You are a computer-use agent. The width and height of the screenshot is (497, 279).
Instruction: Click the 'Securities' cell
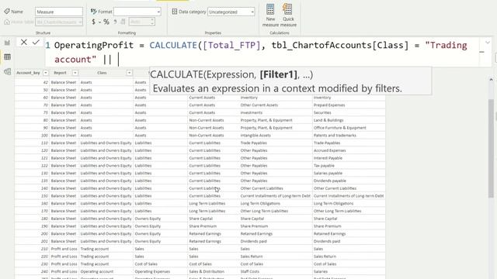pyautogui.click(x=322, y=112)
